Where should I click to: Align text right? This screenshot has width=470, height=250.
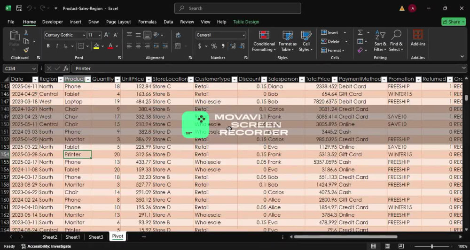click(147, 46)
